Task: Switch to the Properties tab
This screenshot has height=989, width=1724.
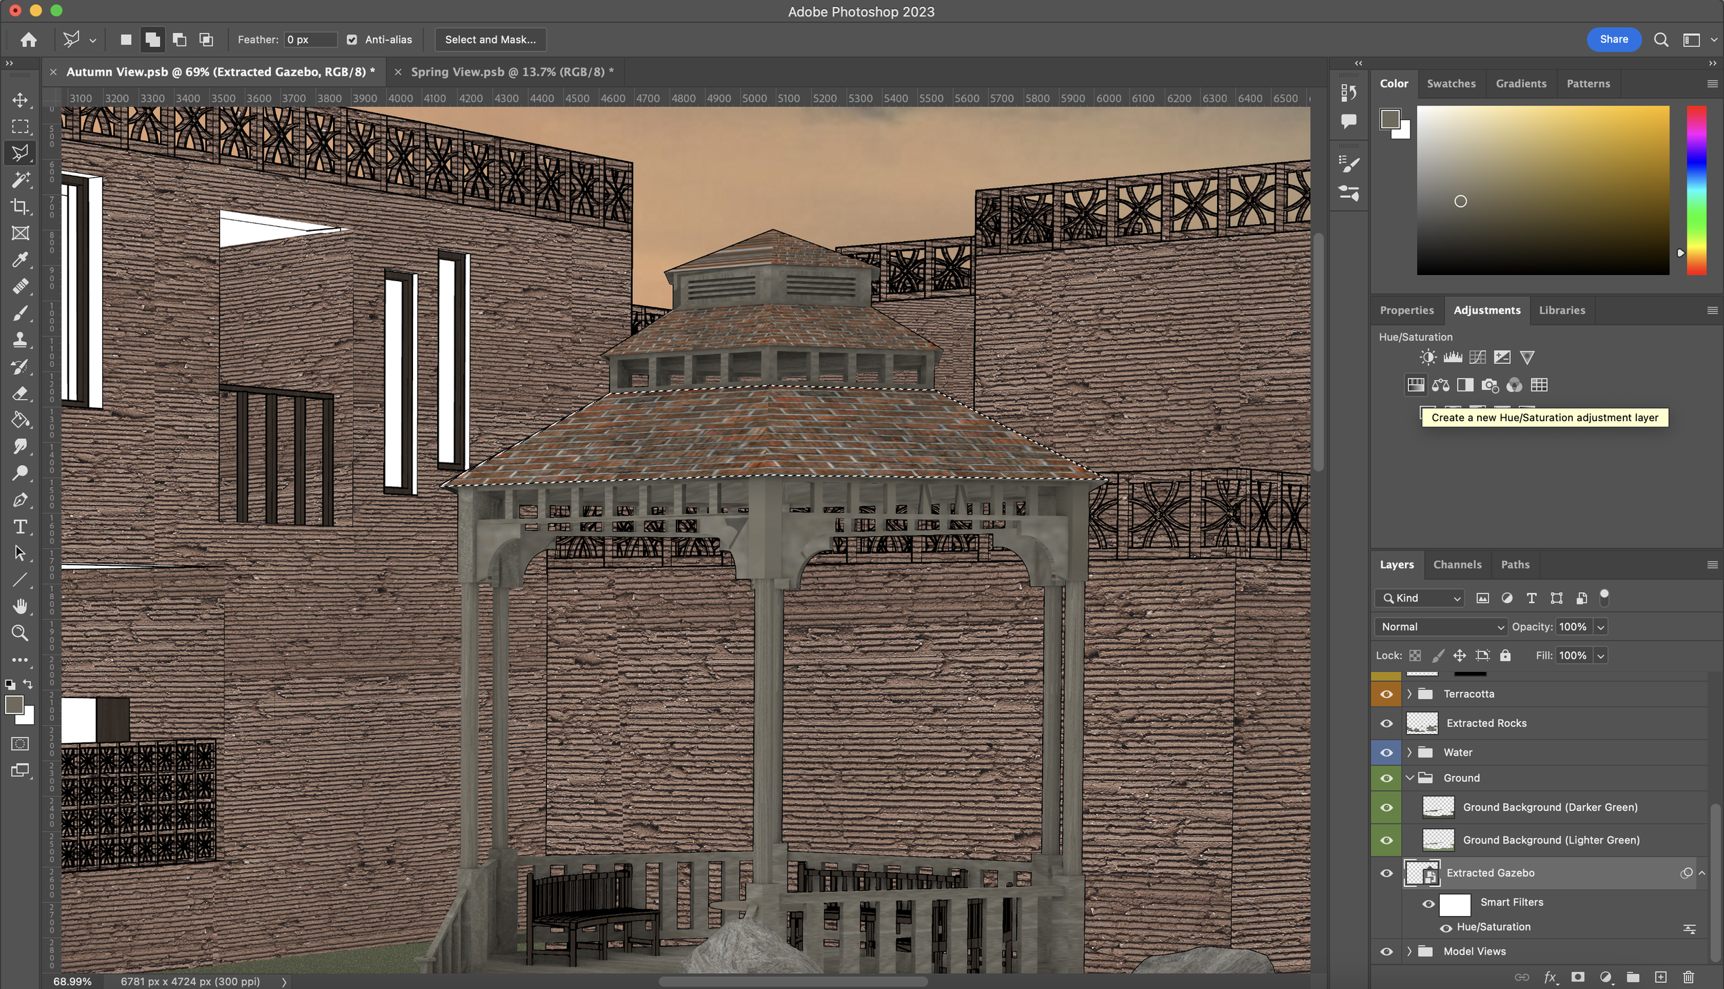Action: click(1406, 310)
